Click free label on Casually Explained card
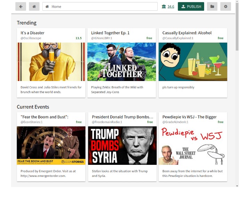250x197 pixels. pyautogui.click(x=220, y=38)
